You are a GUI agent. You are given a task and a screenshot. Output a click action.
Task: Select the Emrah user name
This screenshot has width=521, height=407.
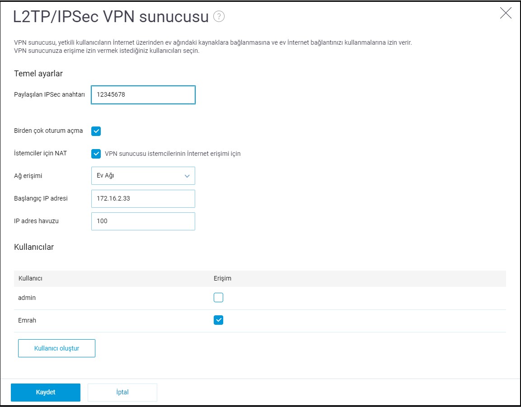coord(27,320)
